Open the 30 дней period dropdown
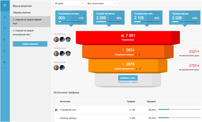 tap(69, 3)
